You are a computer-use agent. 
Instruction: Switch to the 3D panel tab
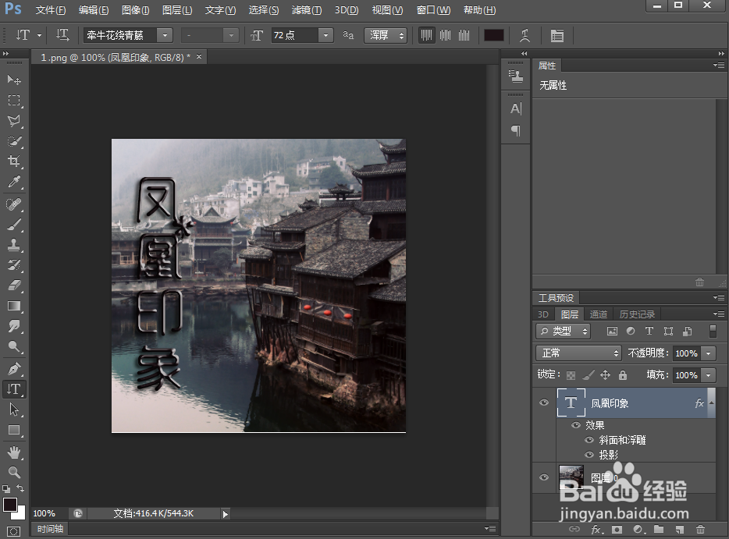[x=543, y=314]
